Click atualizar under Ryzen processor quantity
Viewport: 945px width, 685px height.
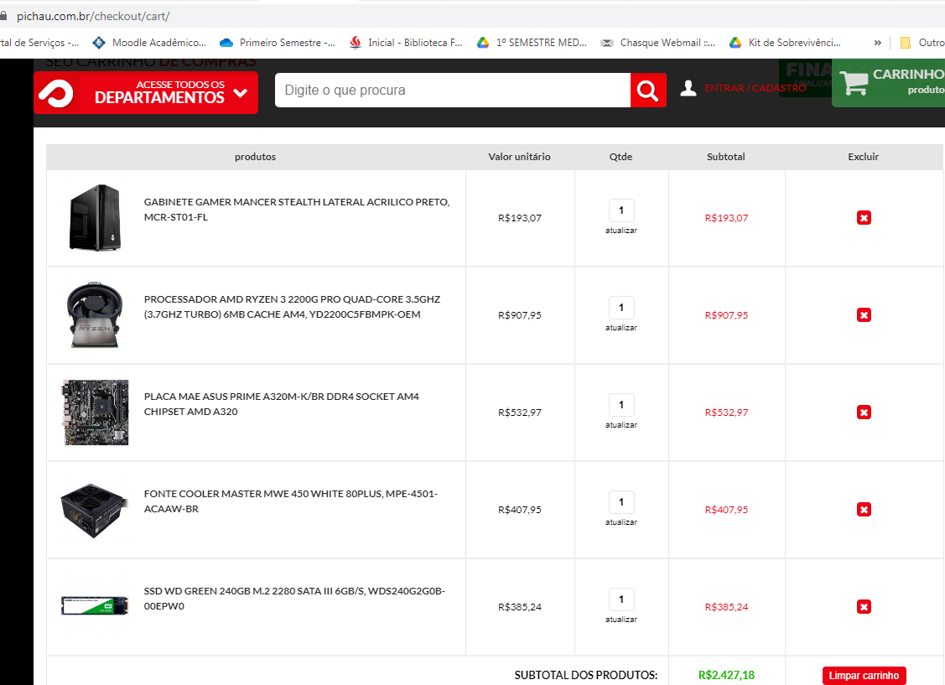tap(621, 328)
